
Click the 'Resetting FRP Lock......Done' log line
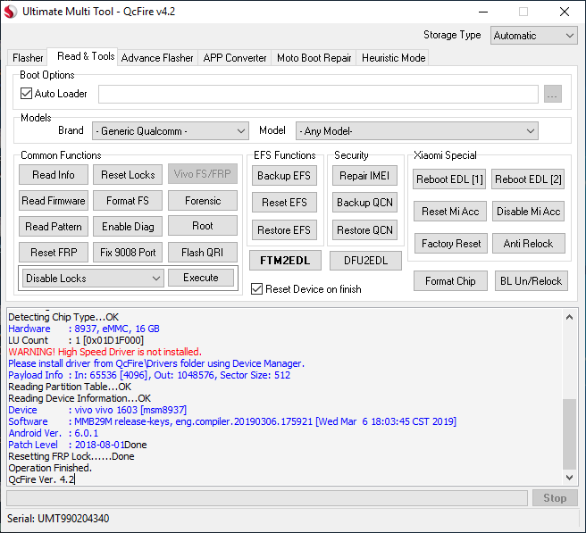(x=71, y=456)
